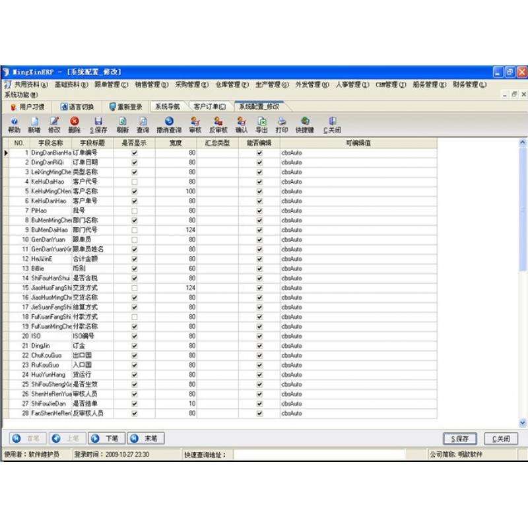
Task: Click the 撤消查询 undo query icon
Action: pos(169,125)
